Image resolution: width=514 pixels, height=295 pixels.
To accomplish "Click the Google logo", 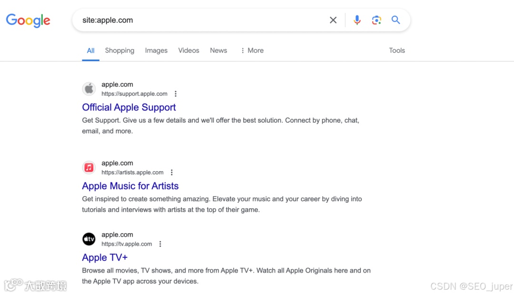I will [28, 20].
